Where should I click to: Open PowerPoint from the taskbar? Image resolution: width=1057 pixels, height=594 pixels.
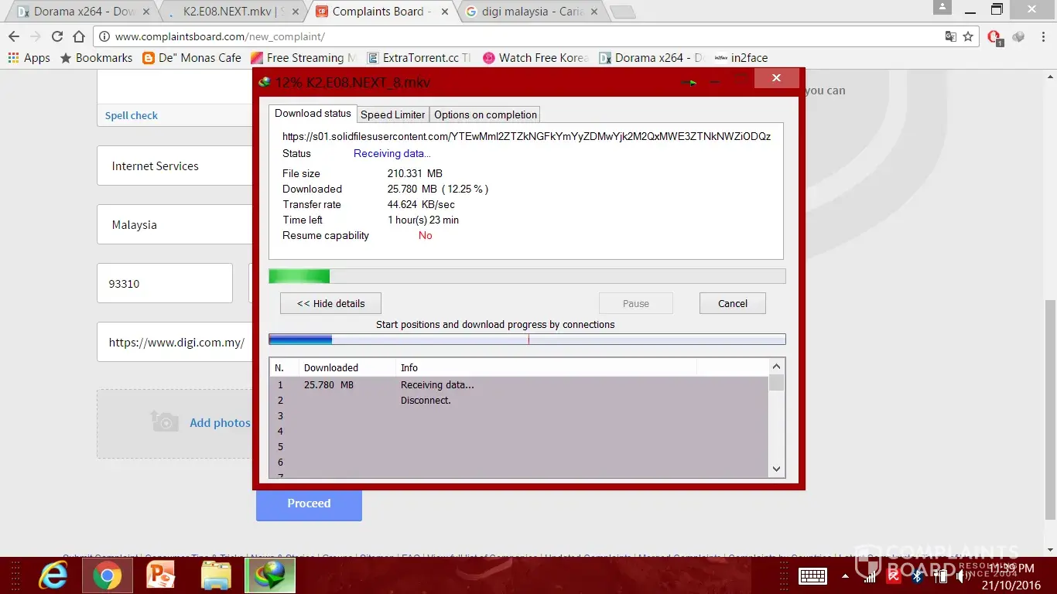tap(162, 575)
